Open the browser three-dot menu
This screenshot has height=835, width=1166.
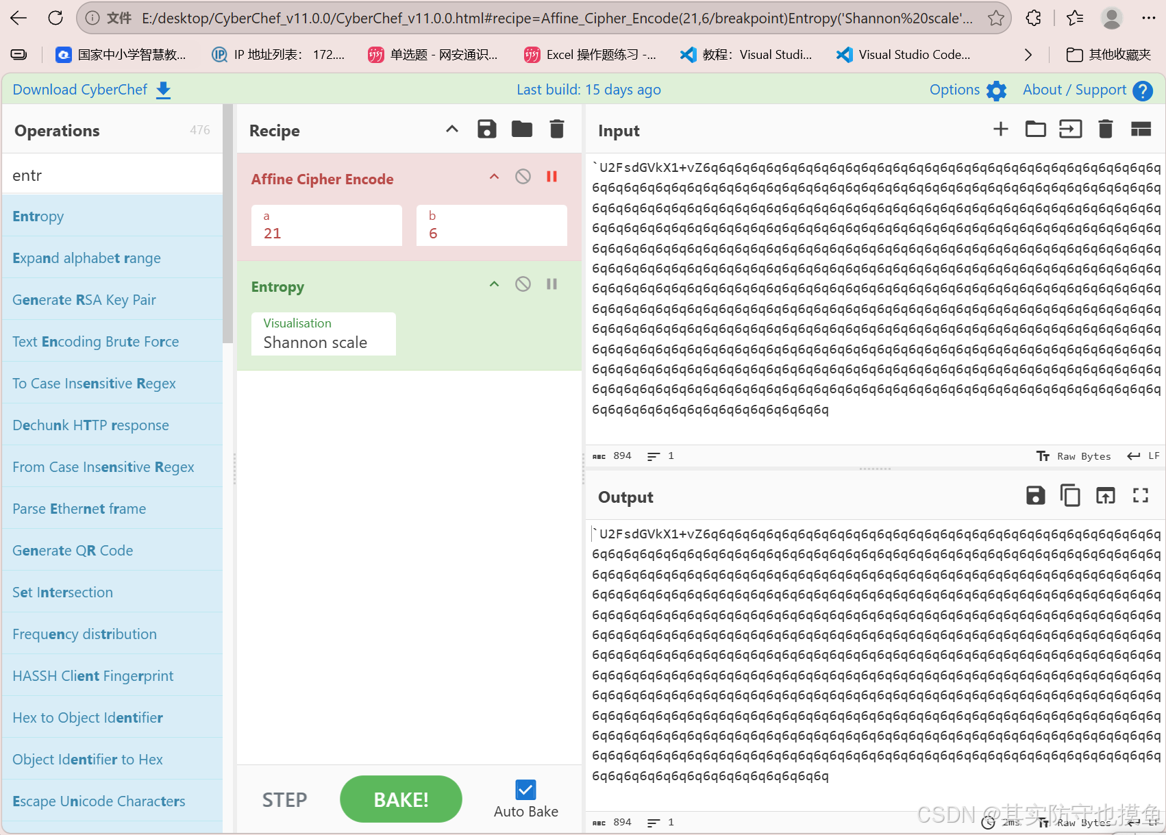1149,18
